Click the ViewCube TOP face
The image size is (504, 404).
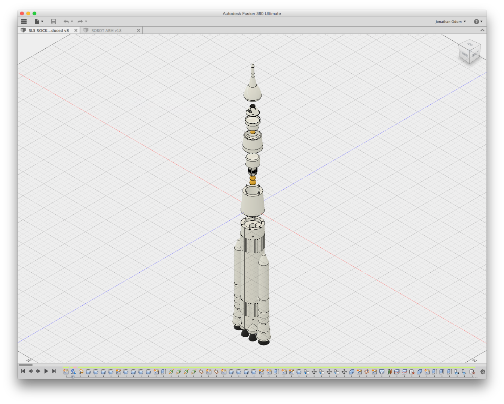tap(470, 45)
